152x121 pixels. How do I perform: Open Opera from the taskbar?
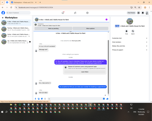95,108
